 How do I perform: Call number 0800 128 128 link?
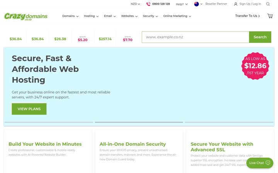[161, 4]
